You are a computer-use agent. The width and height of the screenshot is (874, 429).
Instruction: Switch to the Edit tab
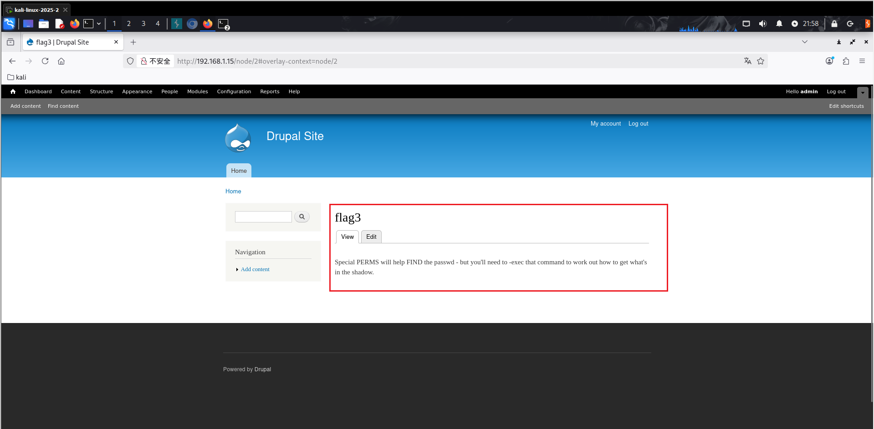pyautogui.click(x=371, y=237)
